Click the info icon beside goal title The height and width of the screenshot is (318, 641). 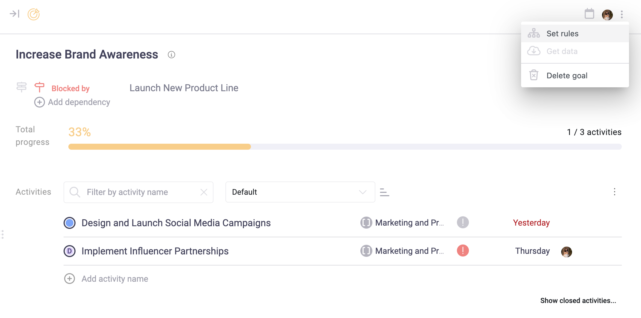coord(171,55)
